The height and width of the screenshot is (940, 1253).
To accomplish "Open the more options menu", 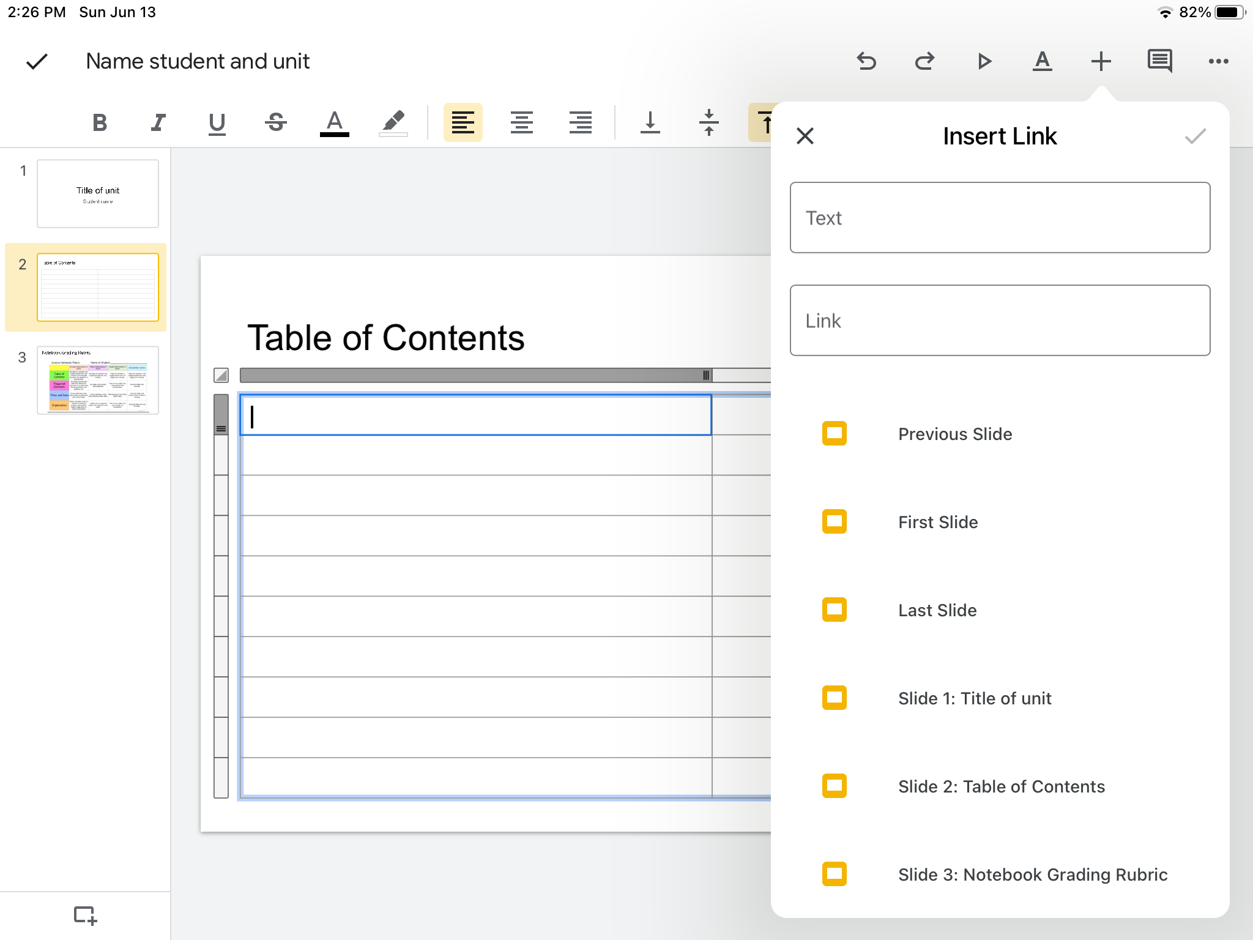I will 1219,61.
